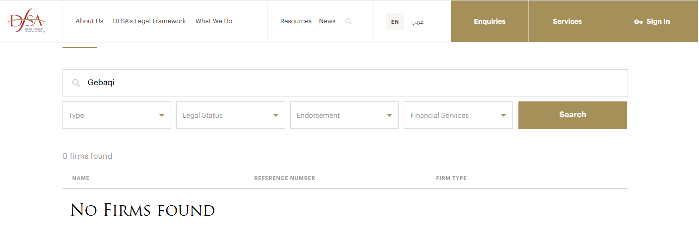
Task: Select EN language option
Action: pos(395,22)
